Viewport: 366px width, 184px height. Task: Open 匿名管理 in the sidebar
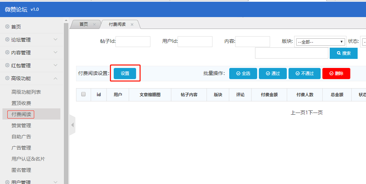click(x=21, y=170)
